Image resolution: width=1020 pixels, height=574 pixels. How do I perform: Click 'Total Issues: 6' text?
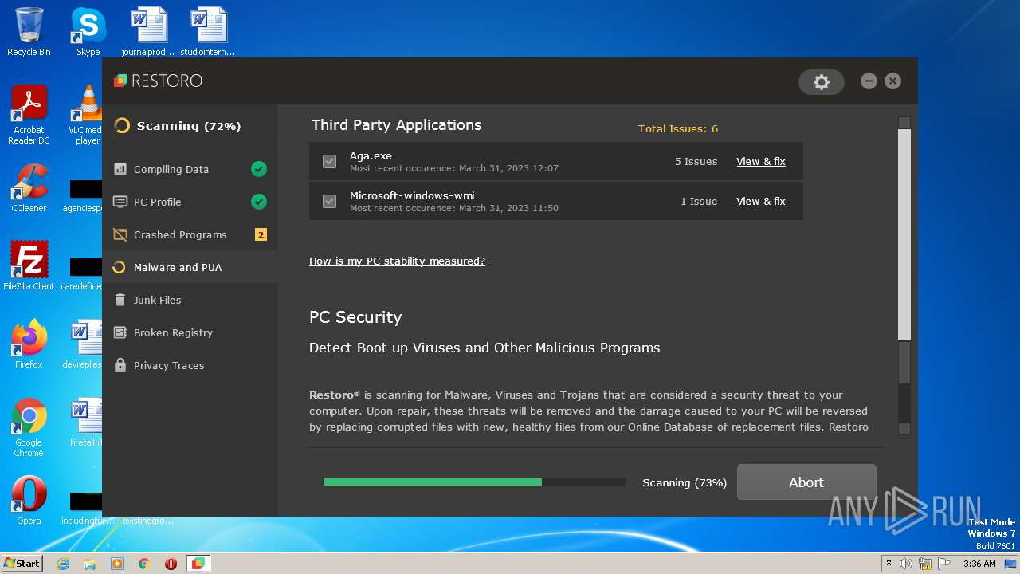[678, 128]
